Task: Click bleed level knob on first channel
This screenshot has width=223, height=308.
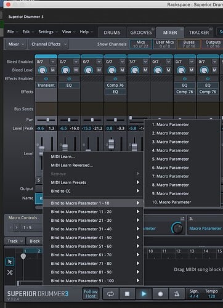Action: [x=43, y=70]
